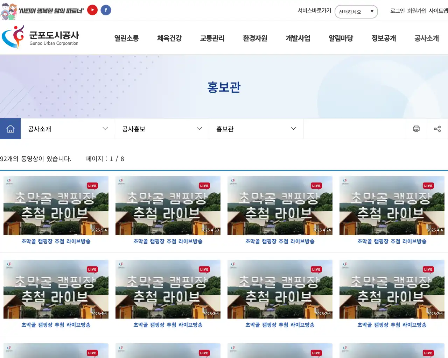Open the video thumbnail dated 2025-4-24
This screenshot has width=448, height=358.
[x=280, y=206]
